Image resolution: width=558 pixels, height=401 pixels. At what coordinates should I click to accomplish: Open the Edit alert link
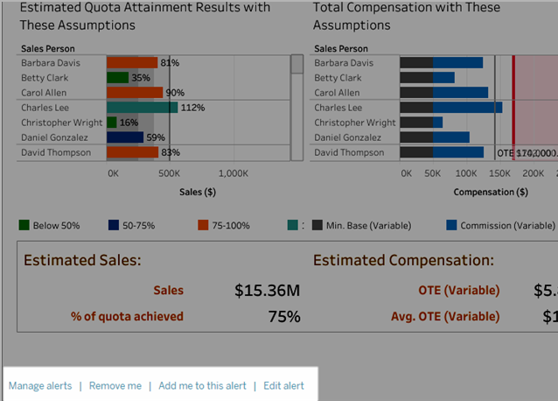coord(283,386)
